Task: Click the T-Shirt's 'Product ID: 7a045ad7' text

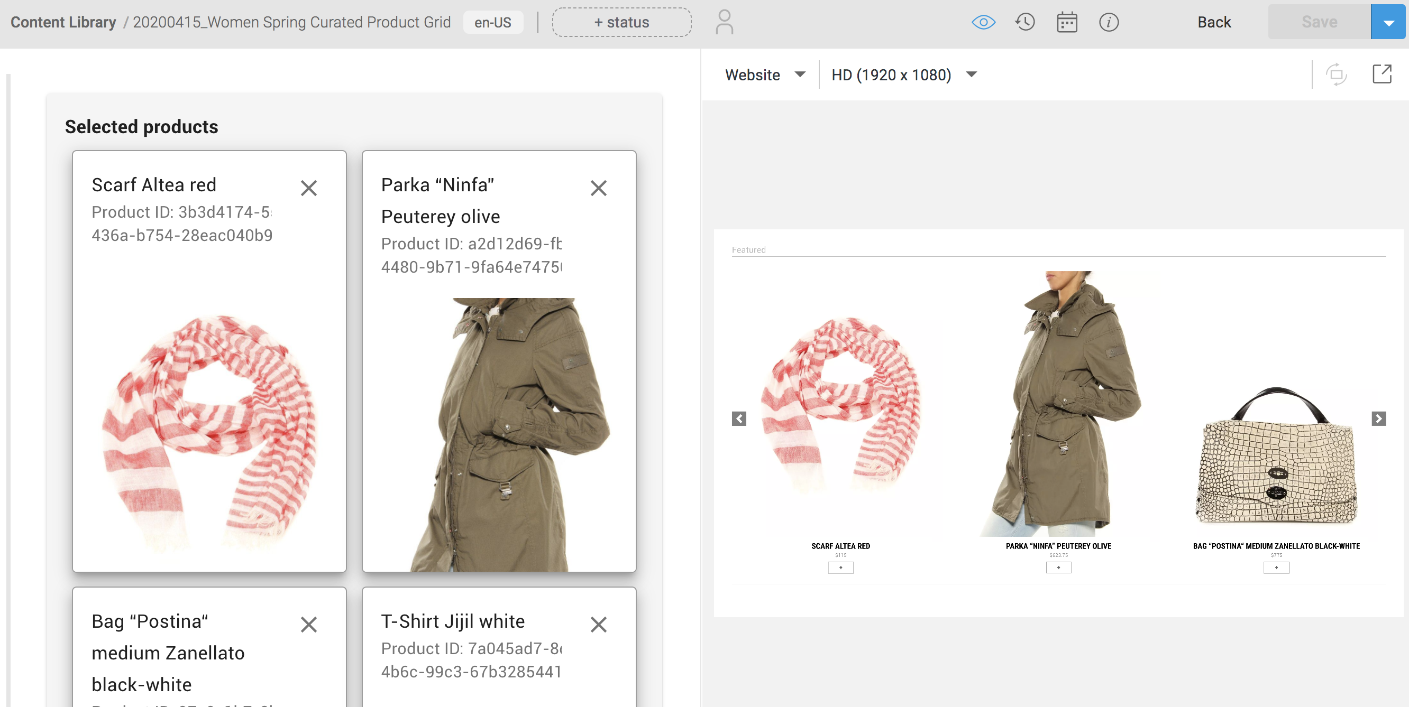Action: click(471, 660)
